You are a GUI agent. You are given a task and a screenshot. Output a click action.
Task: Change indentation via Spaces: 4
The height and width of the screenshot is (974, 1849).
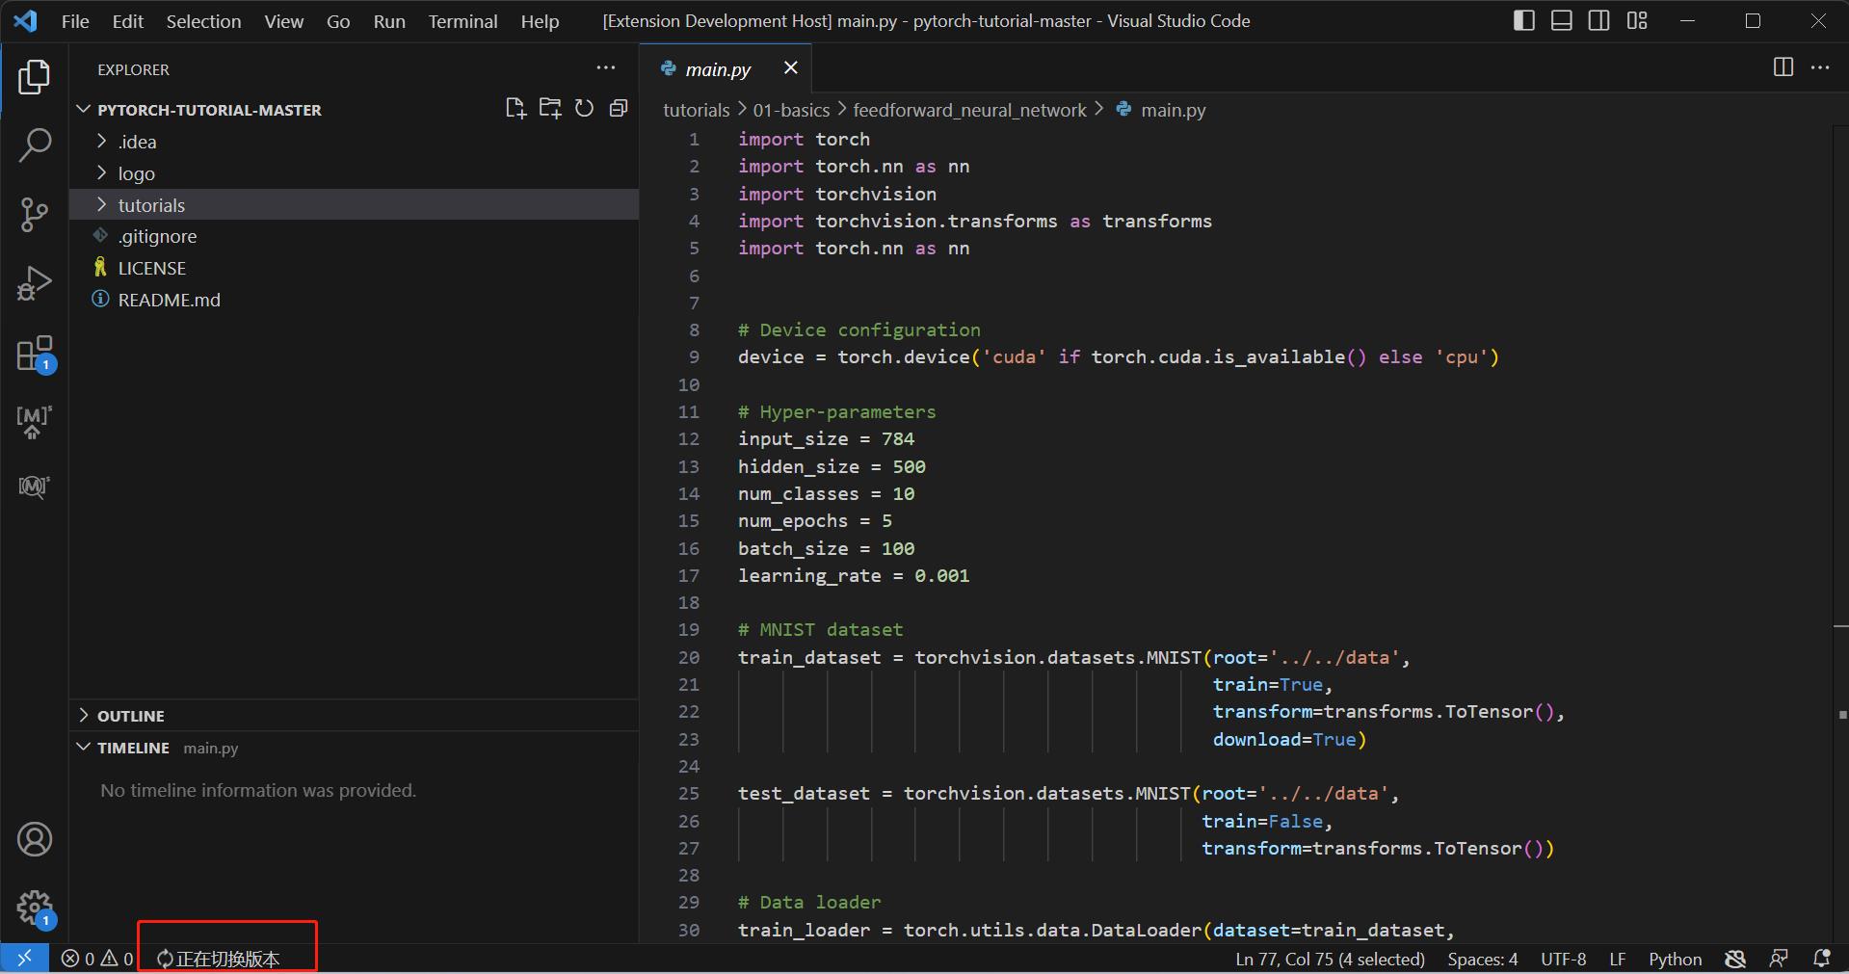(1482, 959)
